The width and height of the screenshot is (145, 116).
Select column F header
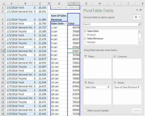[x=74, y=3]
